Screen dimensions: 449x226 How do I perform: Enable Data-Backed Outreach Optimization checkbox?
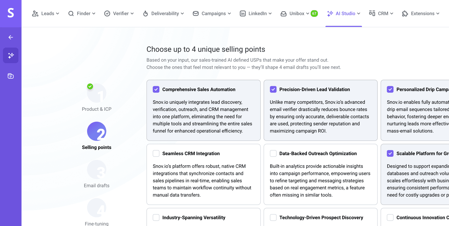click(273, 154)
